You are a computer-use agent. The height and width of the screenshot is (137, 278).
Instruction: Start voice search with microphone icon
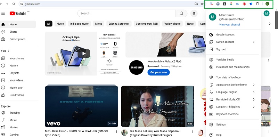tap(194, 13)
